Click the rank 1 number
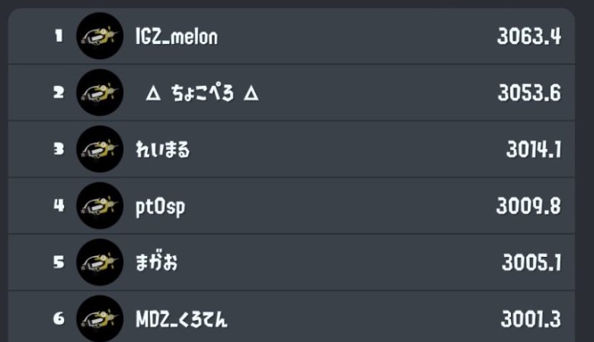Image resolution: width=594 pixels, height=342 pixels. [x=59, y=36]
